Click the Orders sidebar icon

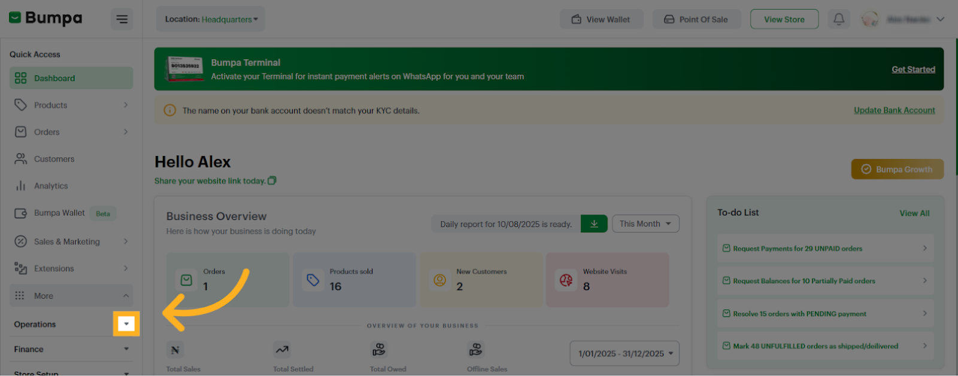[21, 132]
